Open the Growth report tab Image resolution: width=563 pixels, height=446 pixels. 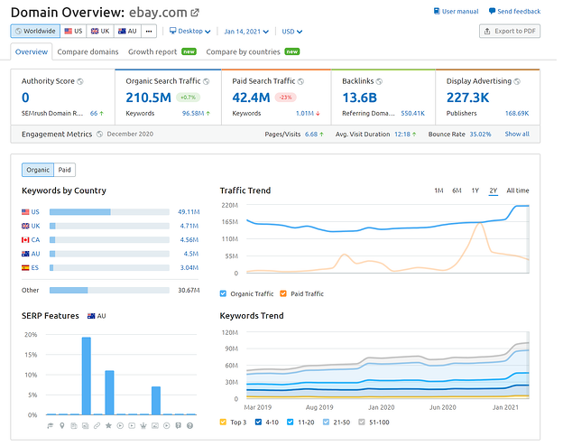162,51
